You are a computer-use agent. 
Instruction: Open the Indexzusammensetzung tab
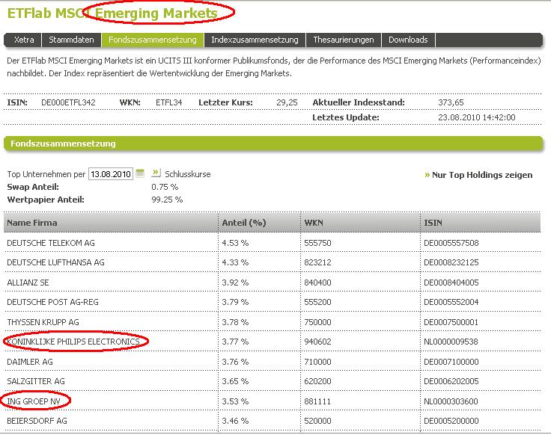(x=255, y=40)
